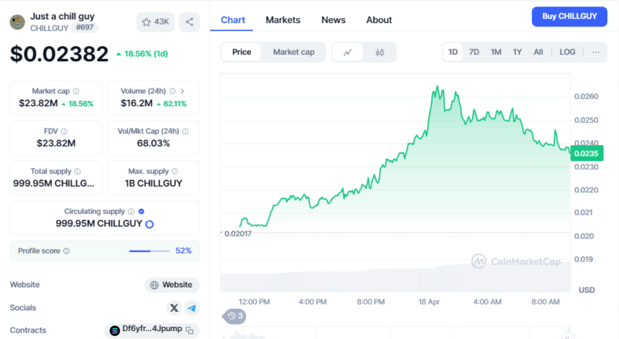Select the 1Y time range
619x339 pixels.
pos(517,52)
